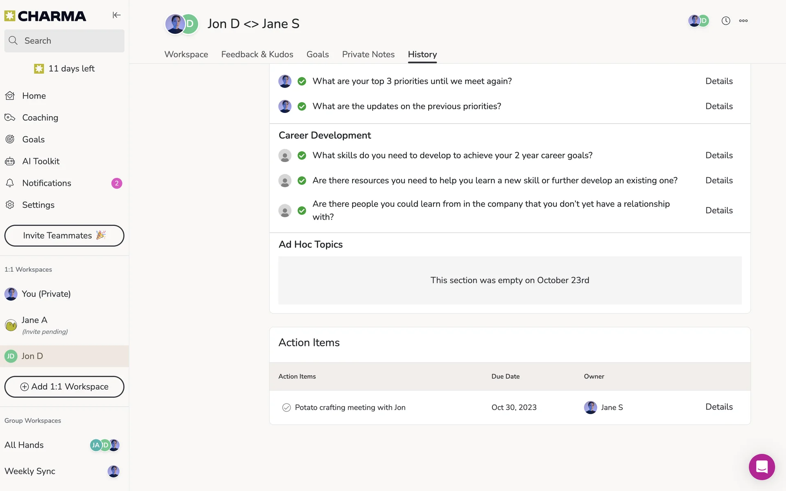Open Notifications with 2 badge
Viewport: 786px width, 491px height.
coord(47,183)
